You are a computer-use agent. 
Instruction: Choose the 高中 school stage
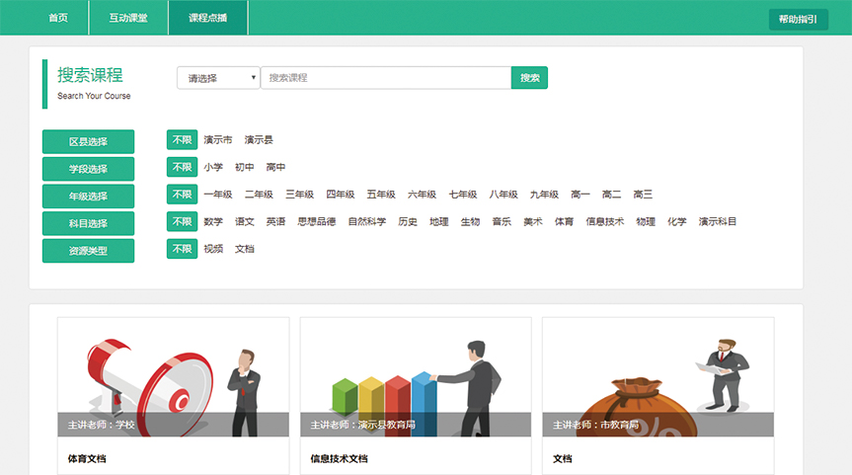[275, 167]
